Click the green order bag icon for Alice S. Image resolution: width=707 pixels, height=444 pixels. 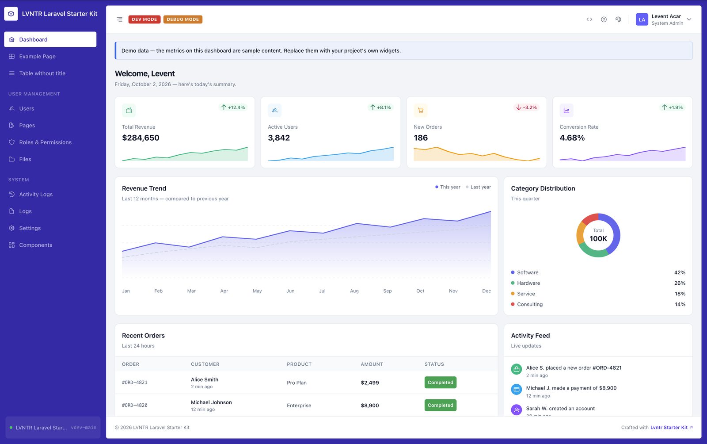pos(516,369)
